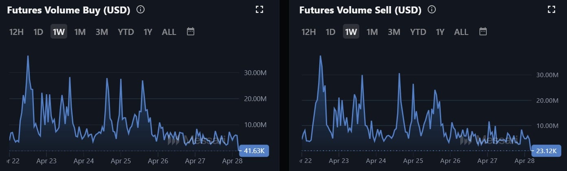Switch Buy chart to 3M range

click(101, 32)
